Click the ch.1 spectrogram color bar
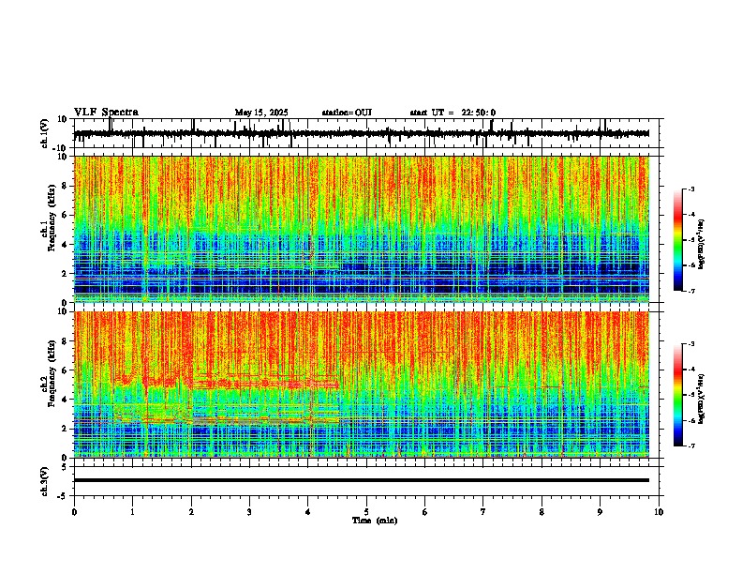The image size is (742, 574). point(678,240)
